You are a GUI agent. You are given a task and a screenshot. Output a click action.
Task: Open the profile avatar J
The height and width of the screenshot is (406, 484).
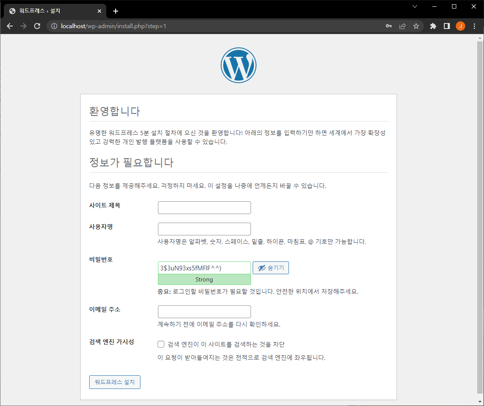tap(460, 26)
